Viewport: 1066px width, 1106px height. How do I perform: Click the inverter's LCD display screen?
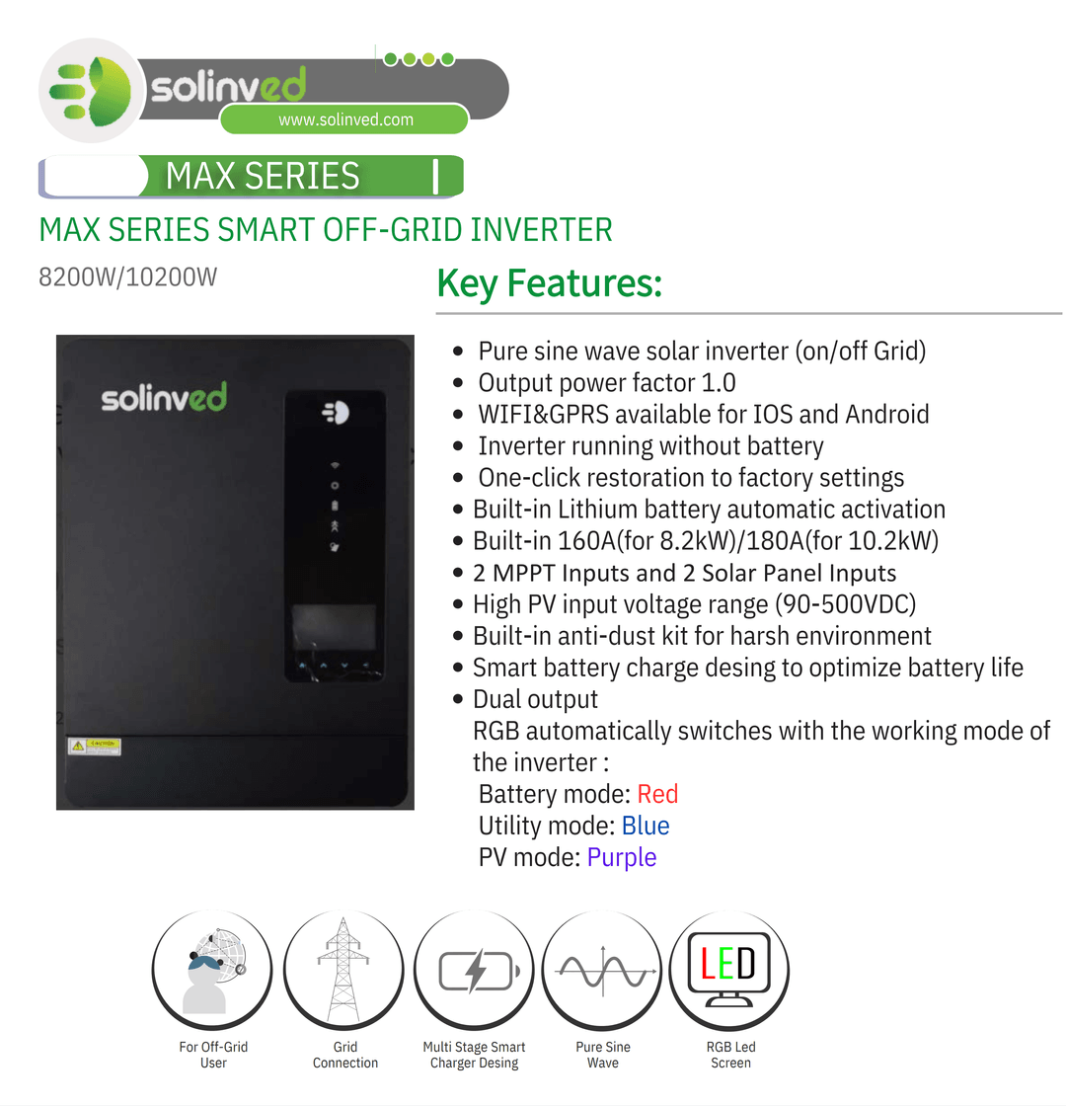(335, 628)
